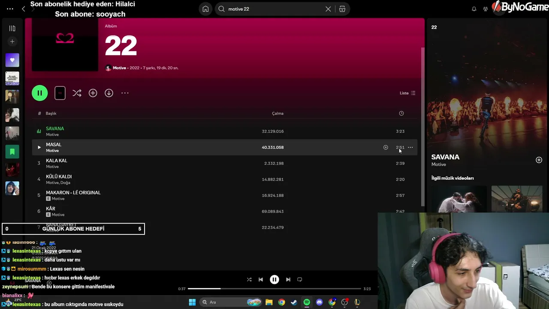Click the Başlık column header
Image resolution: width=549 pixels, height=309 pixels.
[51, 113]
